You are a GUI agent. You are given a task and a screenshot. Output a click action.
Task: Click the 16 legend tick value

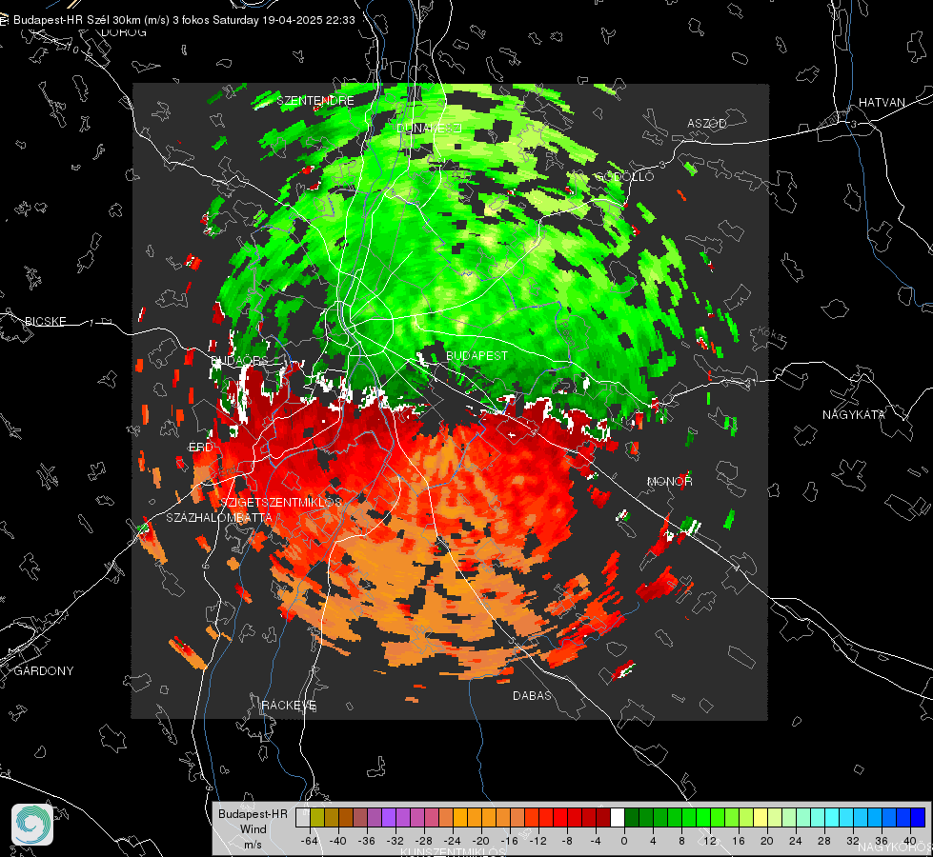[x=739, y=841]
